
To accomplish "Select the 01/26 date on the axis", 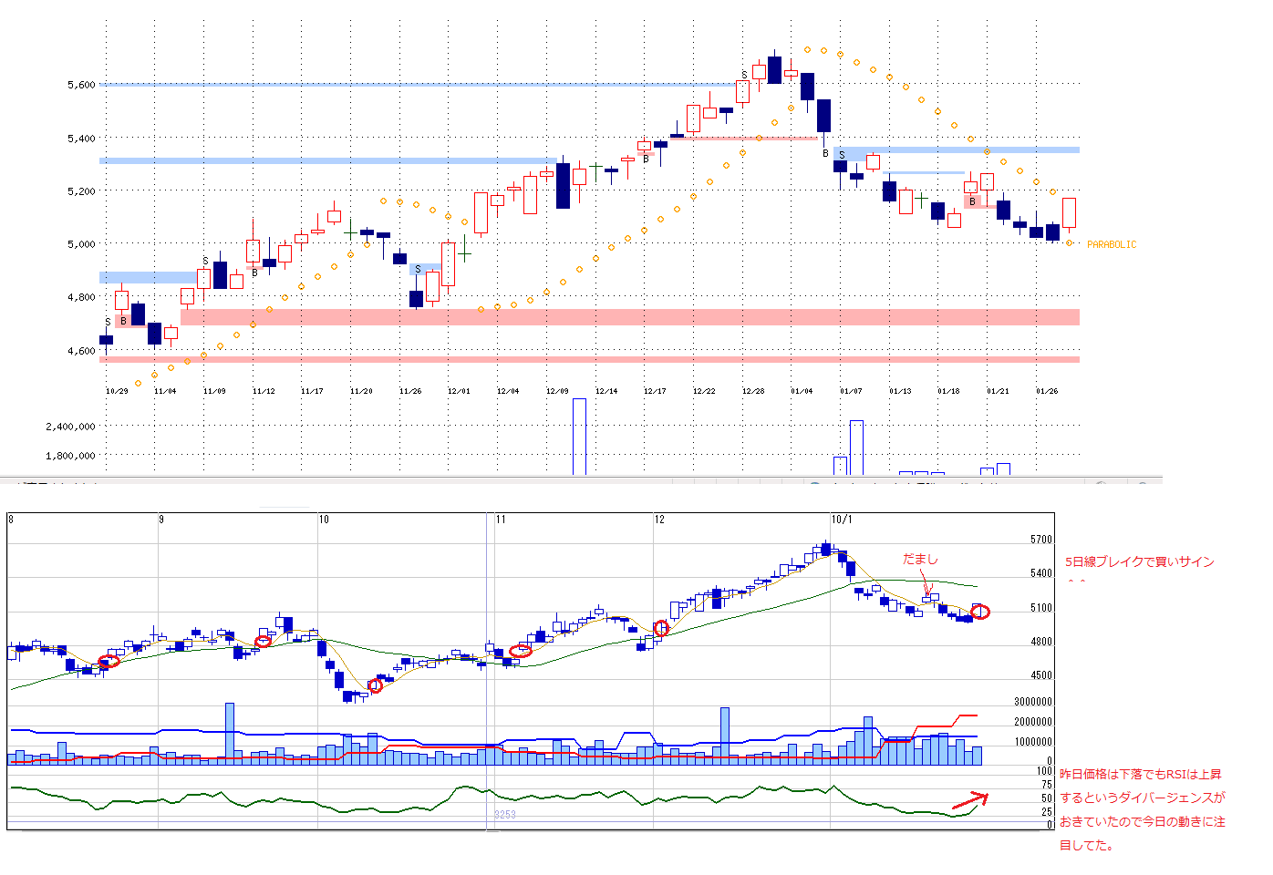I will (x=1047, y=391).
